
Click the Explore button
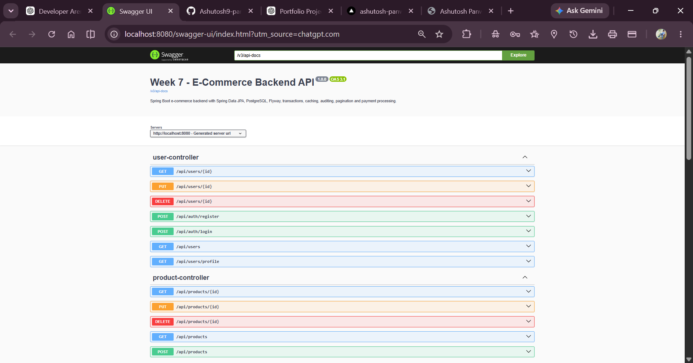(518, 55)
